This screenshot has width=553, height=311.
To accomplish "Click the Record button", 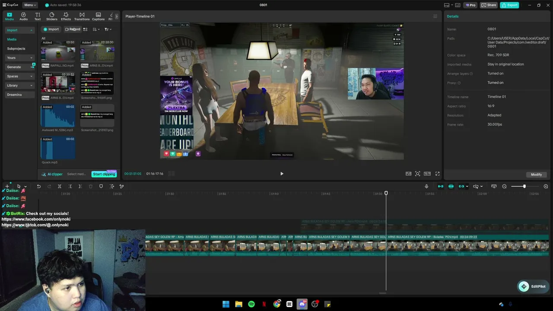I will pyautogui.click(x=73, y=29).
